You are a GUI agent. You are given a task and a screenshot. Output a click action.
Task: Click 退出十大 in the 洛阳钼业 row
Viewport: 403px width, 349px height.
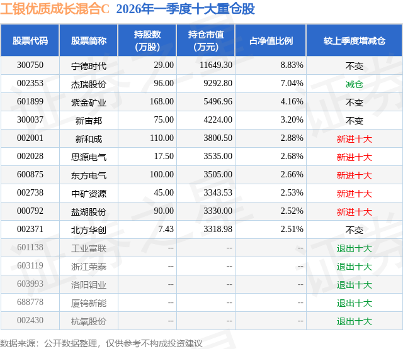tap(355, 285)
